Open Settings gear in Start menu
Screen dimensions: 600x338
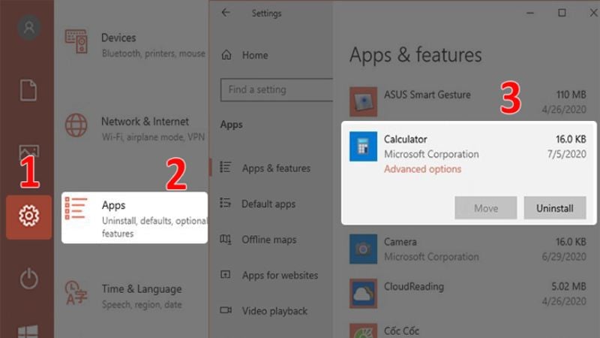[28, 217]
